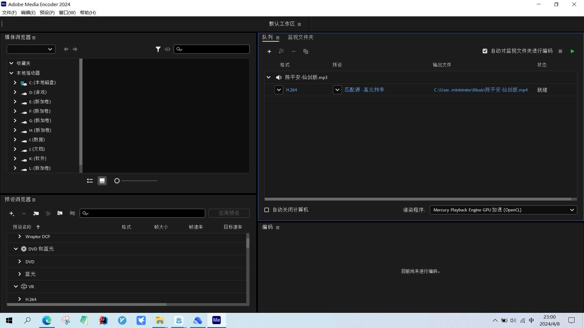Open the H.264 format dropdown

pyautogui.click(x=279, y=90)
